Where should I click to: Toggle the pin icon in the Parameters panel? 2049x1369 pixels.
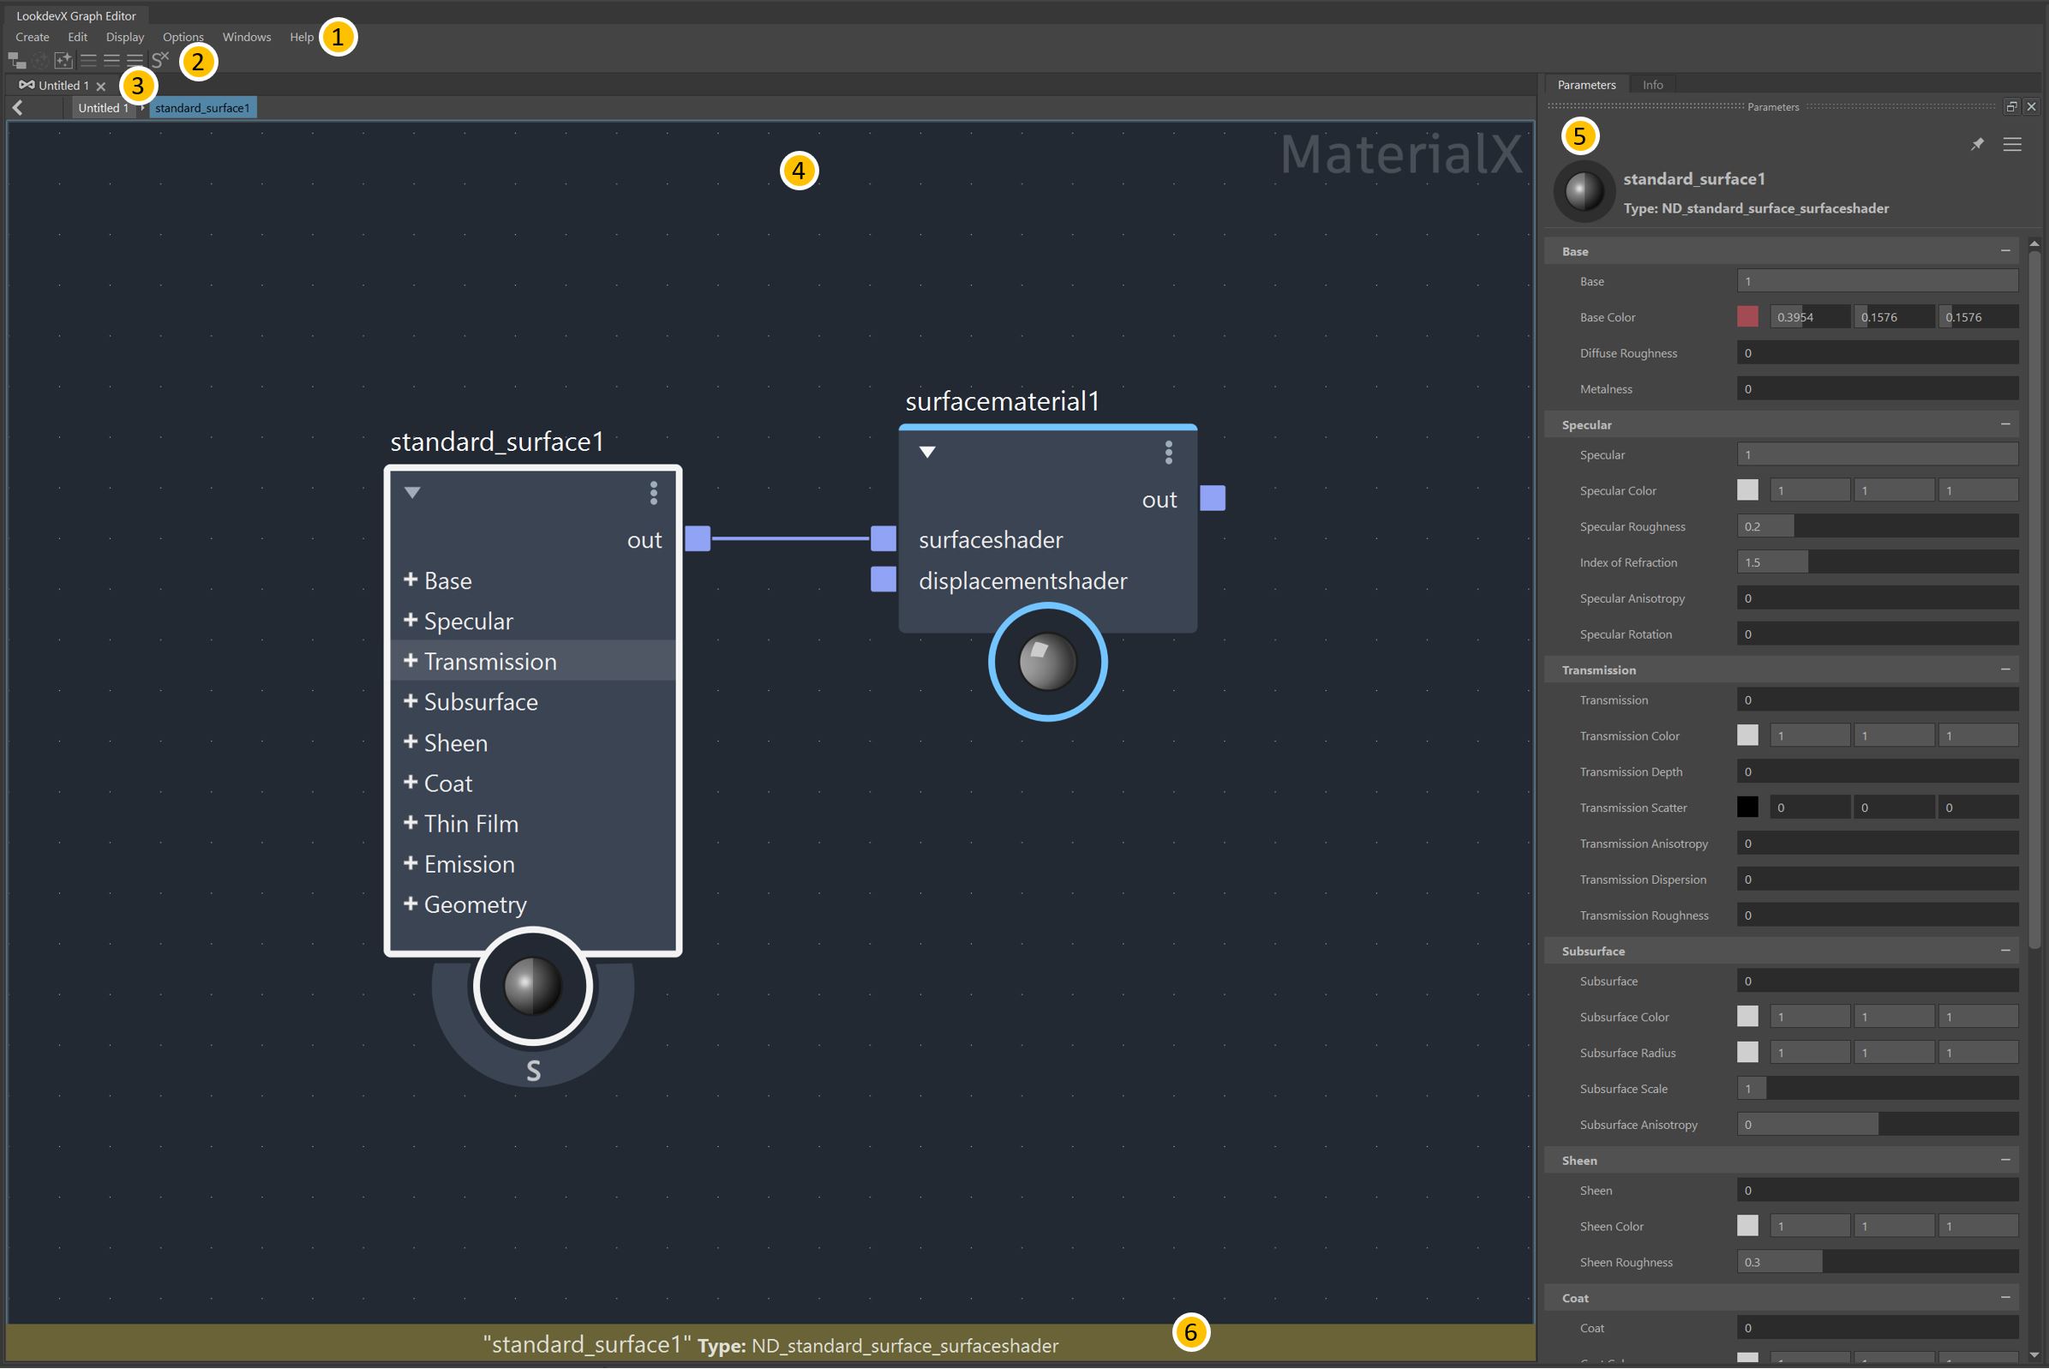pyautogui.click(x=1976, y=144)
